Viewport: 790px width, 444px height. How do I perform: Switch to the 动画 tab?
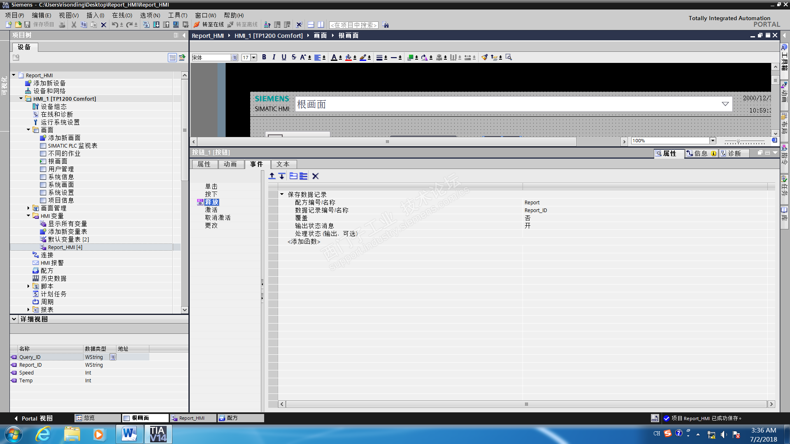230,164
